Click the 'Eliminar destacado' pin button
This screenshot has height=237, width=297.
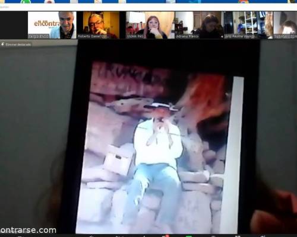tap(16, 44)
